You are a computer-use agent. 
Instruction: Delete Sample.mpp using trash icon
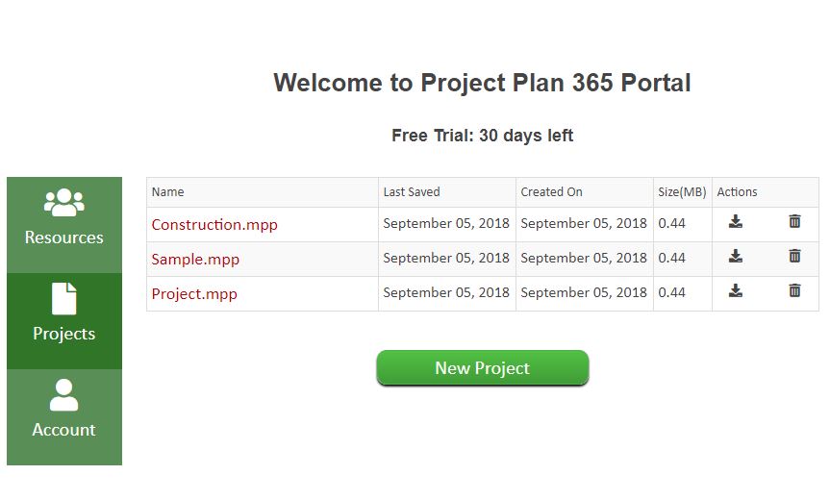[x=794, y=257]
